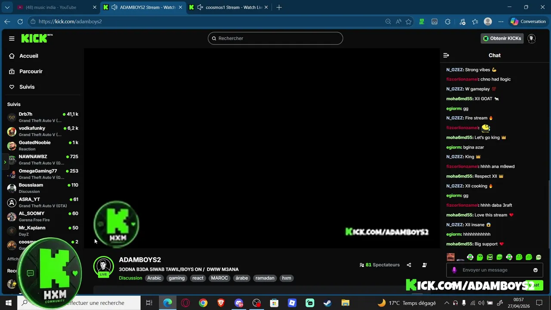Open the taskbar volume control
Image resolution: width=551 pixels, height=310 pixels.
(x=481, y=303)
